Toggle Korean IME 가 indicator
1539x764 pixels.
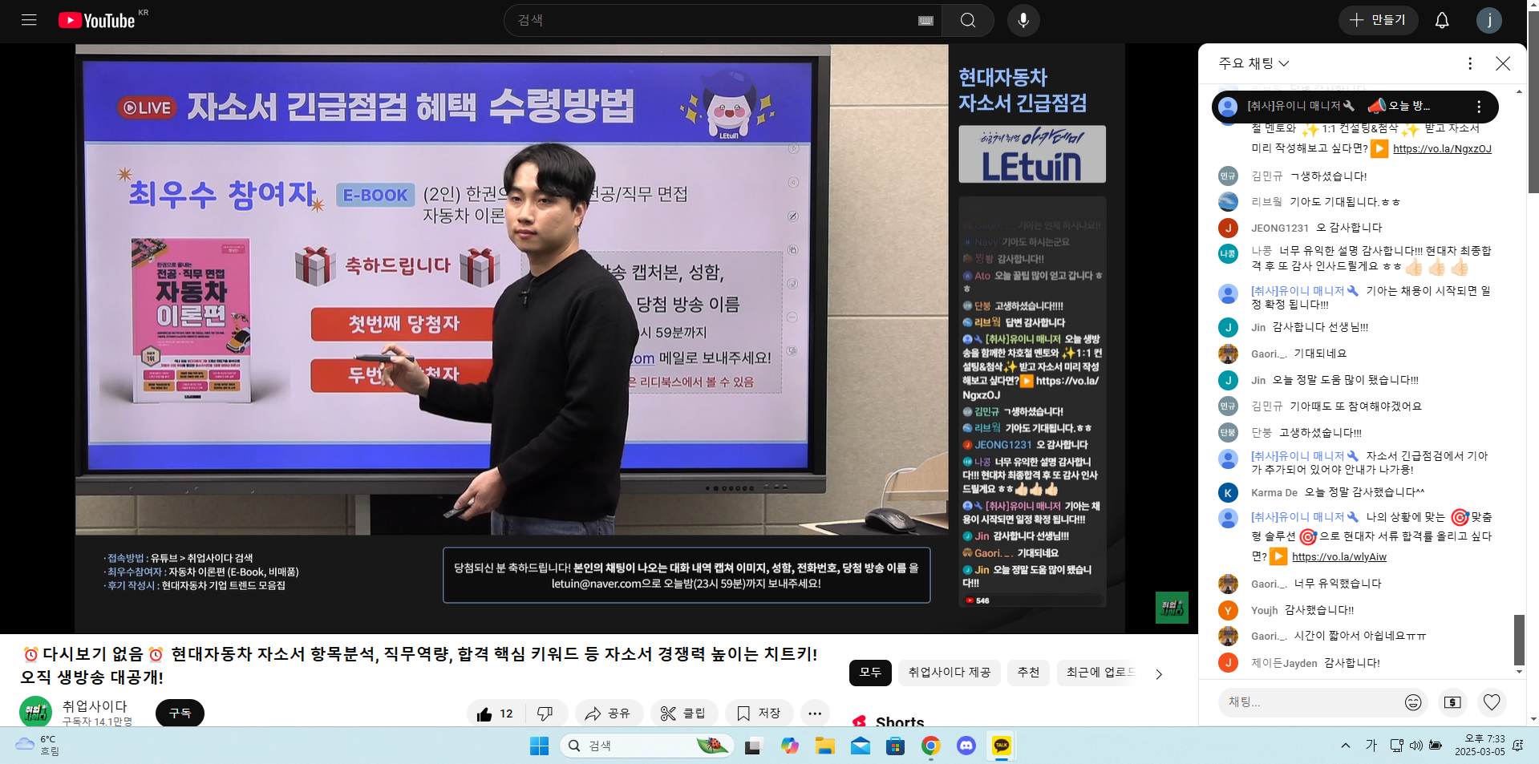[1371, 746]
